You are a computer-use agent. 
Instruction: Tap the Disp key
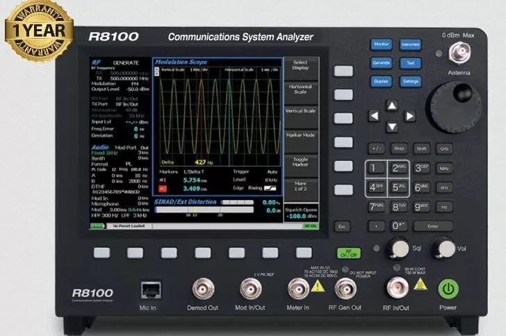[x=399, y=149]
